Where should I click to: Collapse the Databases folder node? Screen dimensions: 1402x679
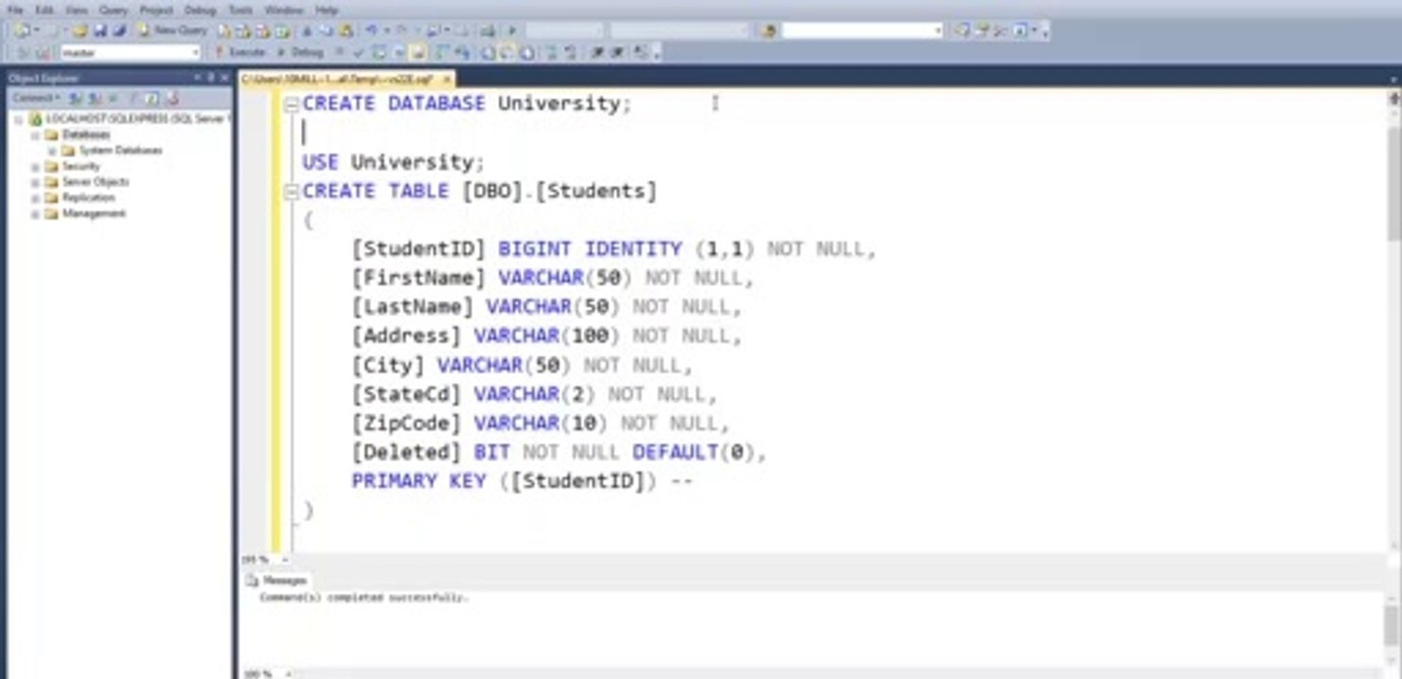pos(35,135)
